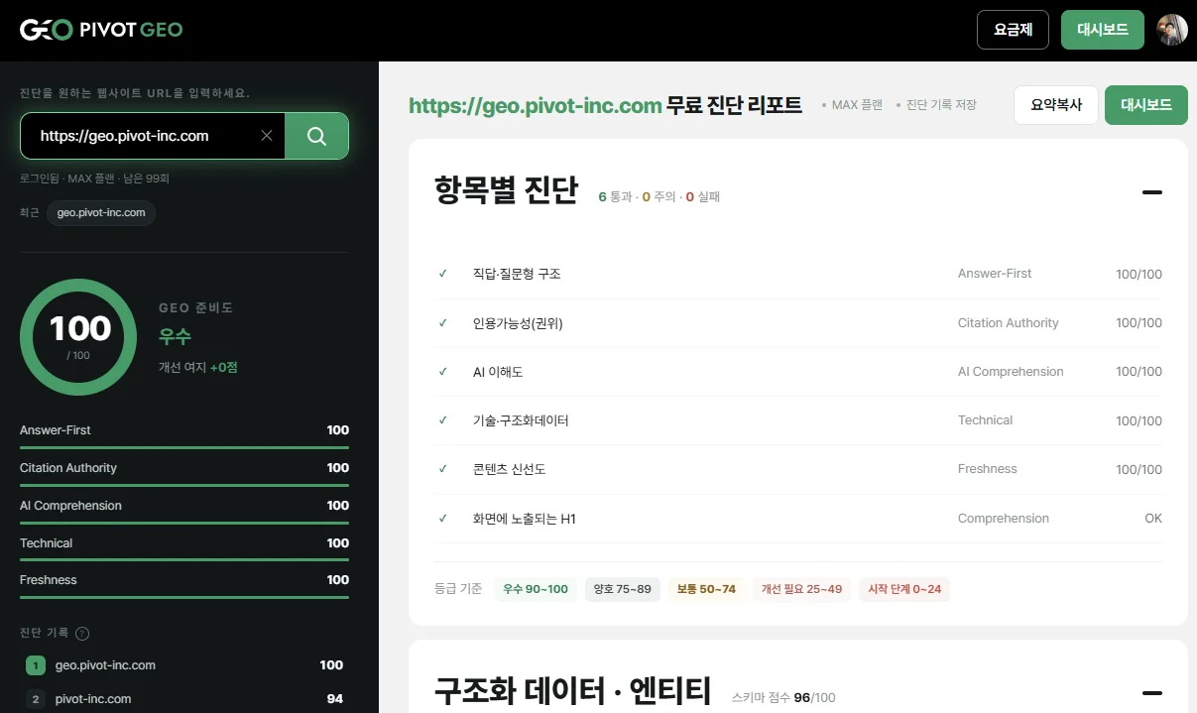Click the 대시보드 button in top header

point(1103,30)
